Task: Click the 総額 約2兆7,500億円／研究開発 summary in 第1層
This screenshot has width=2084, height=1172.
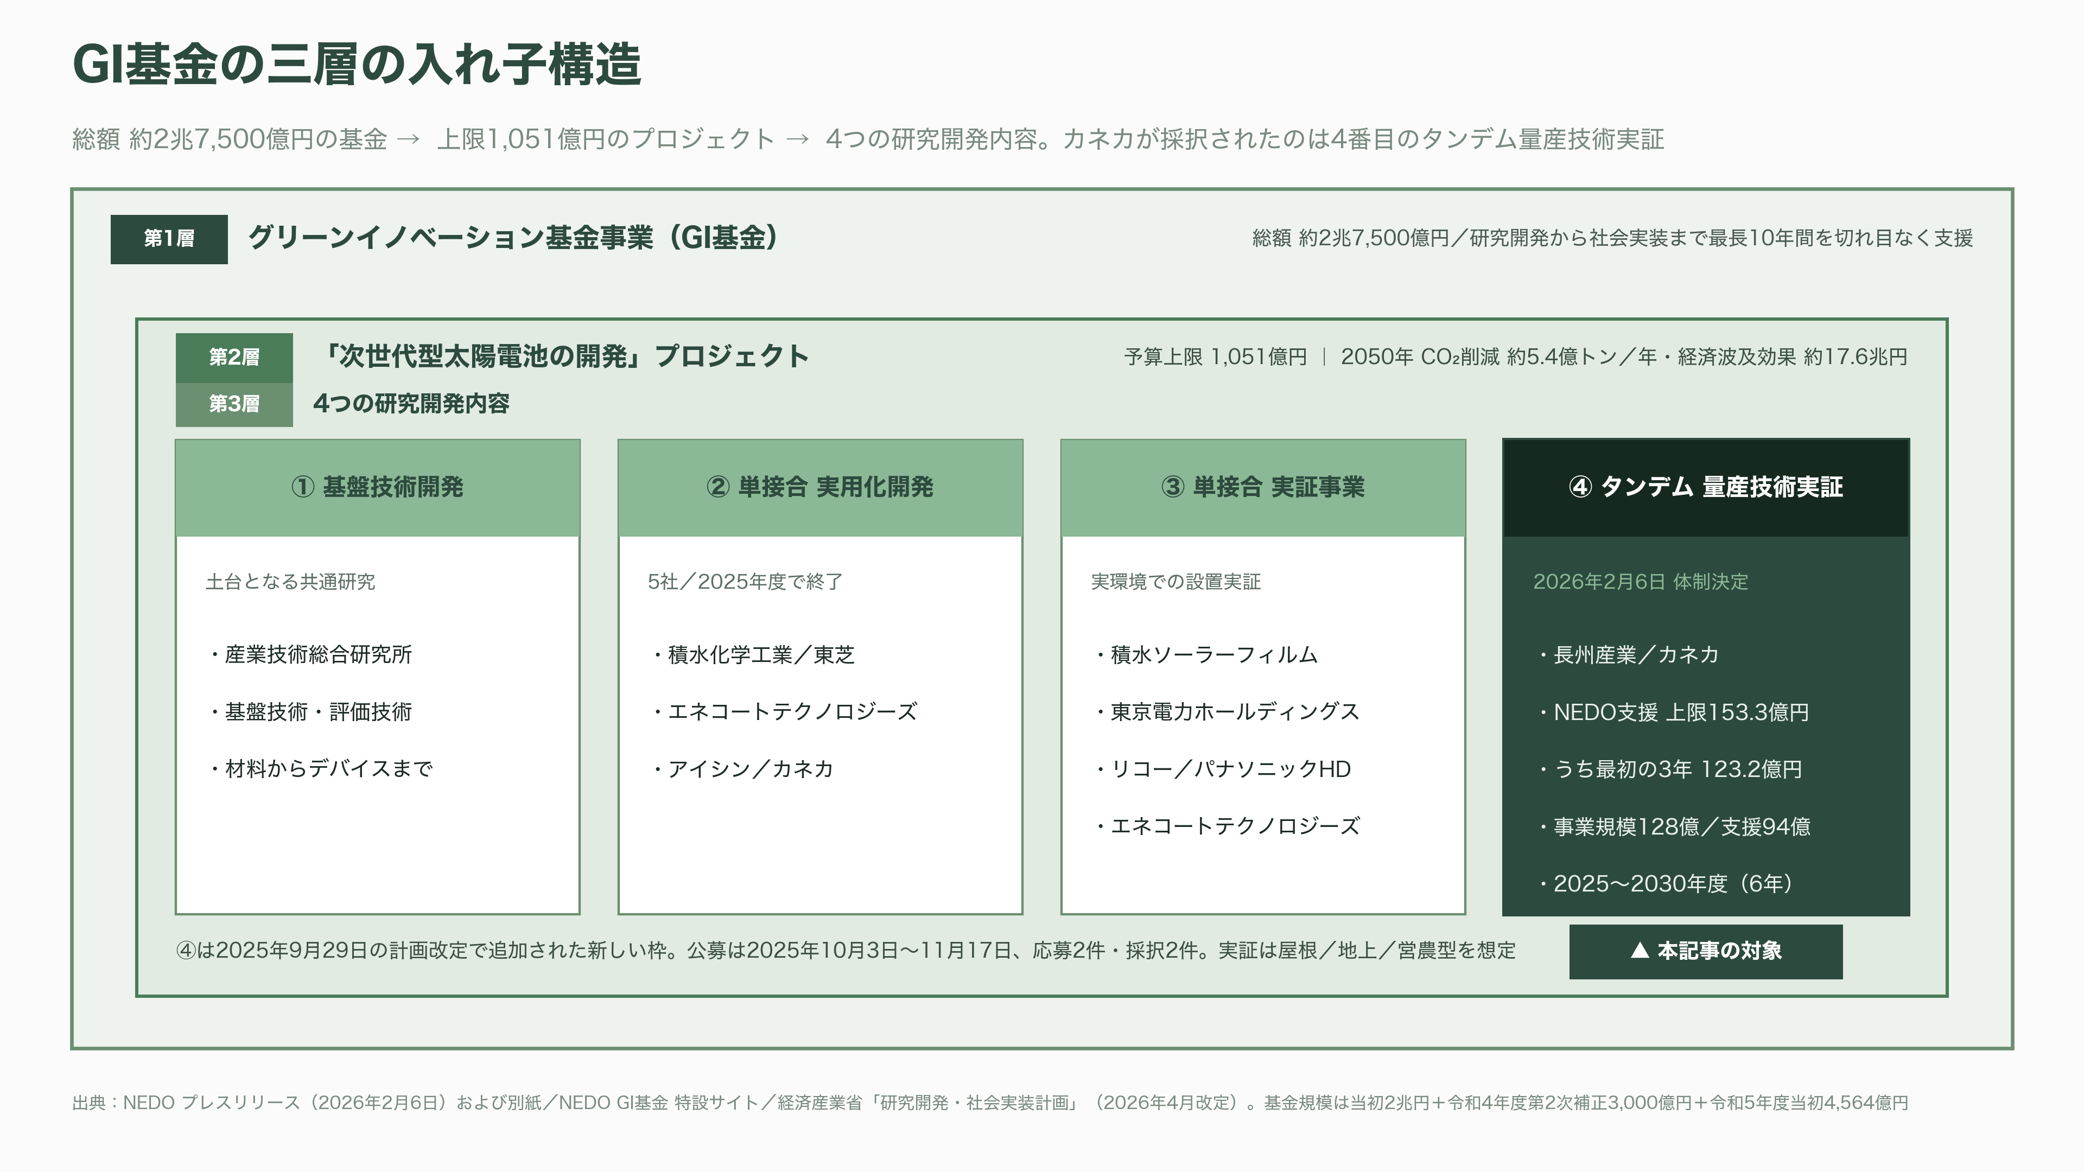Action: [1612, 238]
